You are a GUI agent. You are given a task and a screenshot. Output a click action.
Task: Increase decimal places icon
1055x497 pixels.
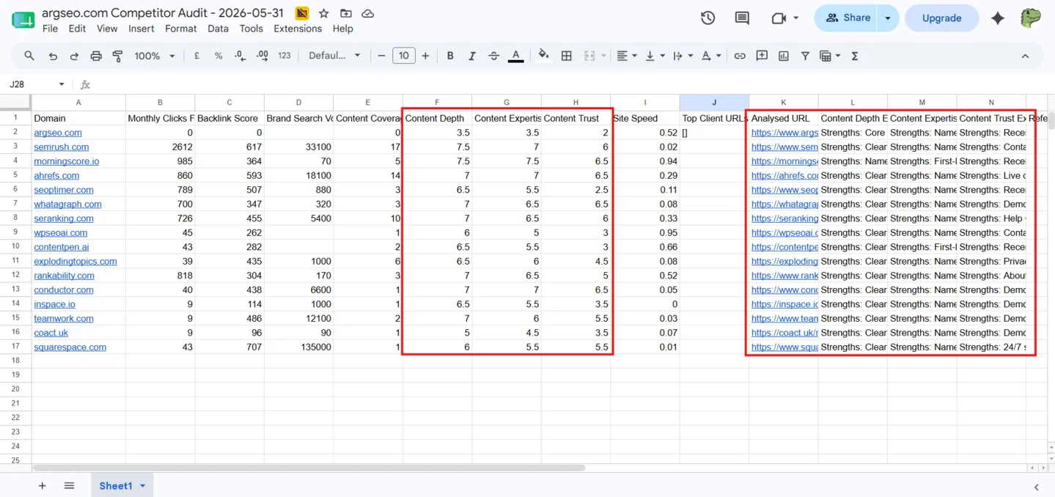tap(262, 56)
